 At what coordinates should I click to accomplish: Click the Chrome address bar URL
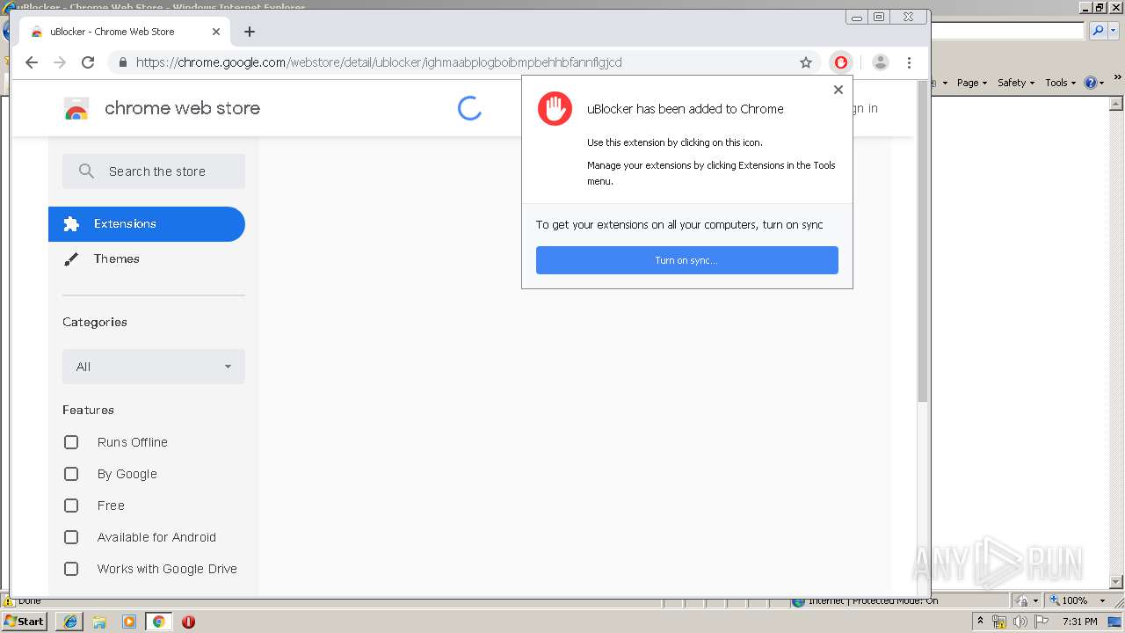pyautogui.click(x=379, y=62)
